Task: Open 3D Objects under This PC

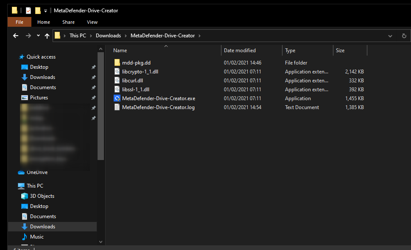Action: pyautogui.click(x=42, y=196)
